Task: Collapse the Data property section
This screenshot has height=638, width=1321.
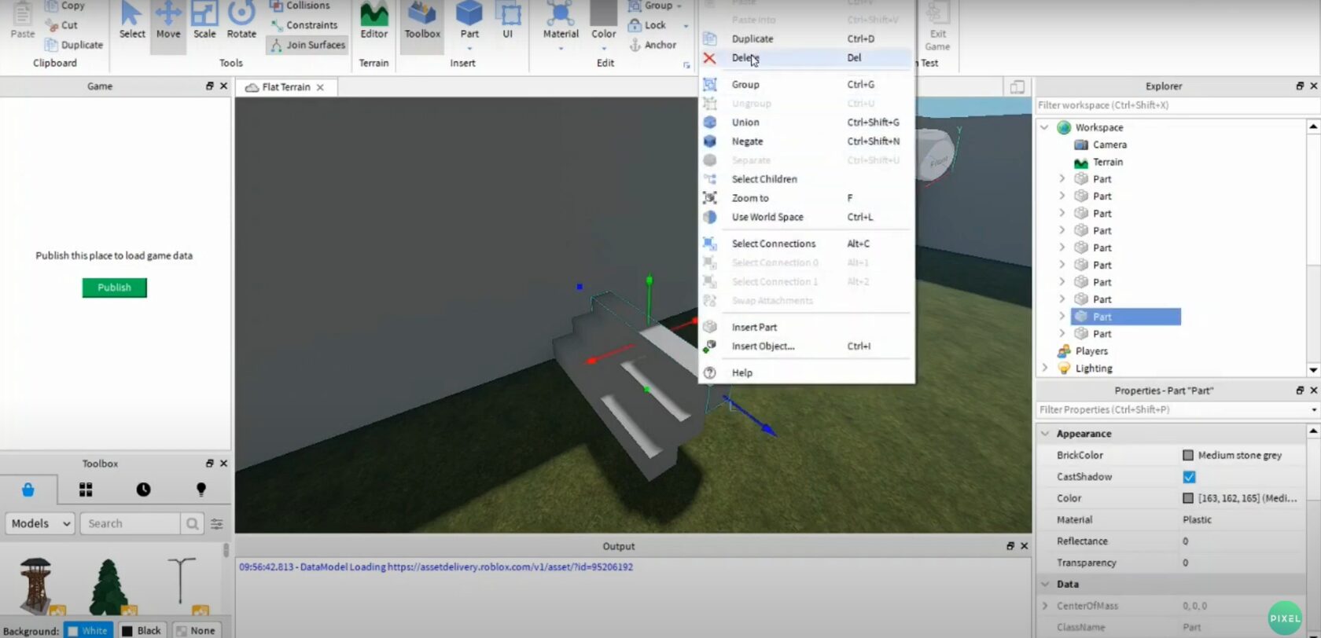Action: coord(1045,585)
